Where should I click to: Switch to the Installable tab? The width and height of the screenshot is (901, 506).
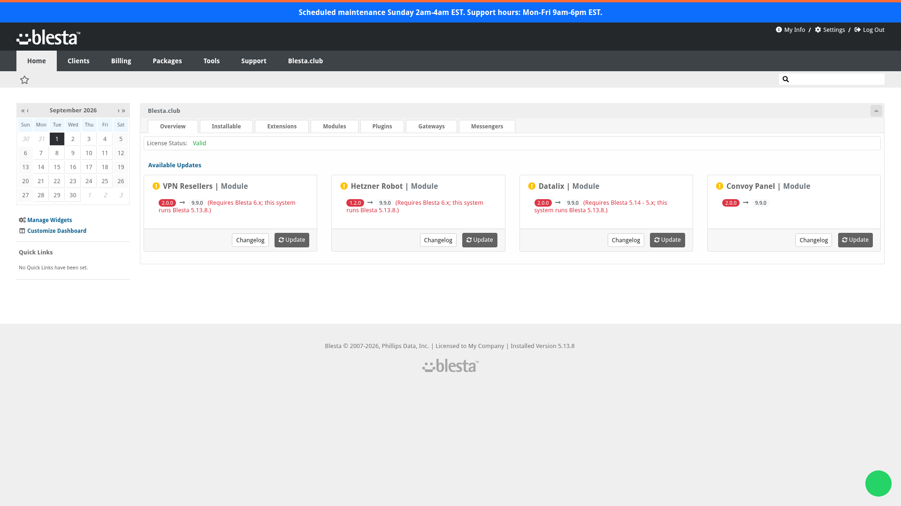226,126
